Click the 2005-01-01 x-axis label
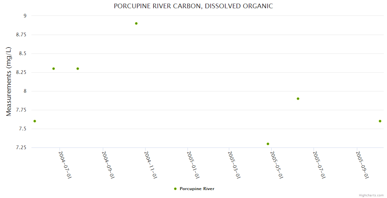Screen dimensions: 387x198 [x=193, y=165]
